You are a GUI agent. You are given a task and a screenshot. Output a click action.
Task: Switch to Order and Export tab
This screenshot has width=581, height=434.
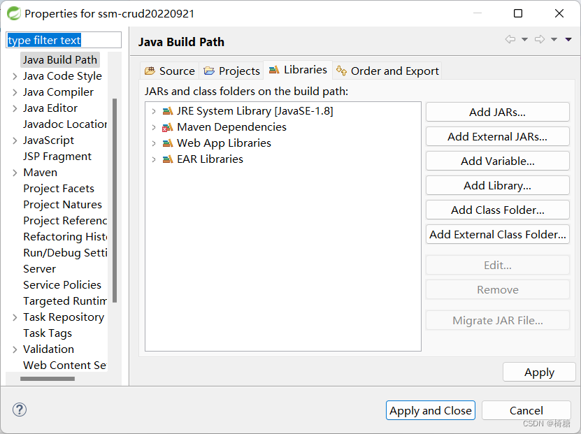(387, 71)
